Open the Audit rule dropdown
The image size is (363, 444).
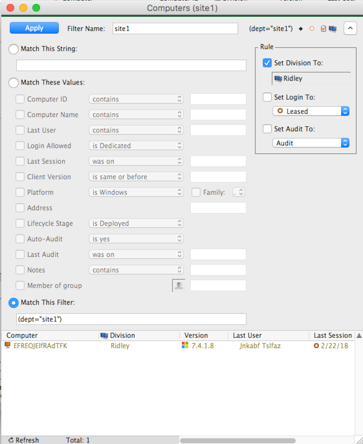tap(311, 143)
